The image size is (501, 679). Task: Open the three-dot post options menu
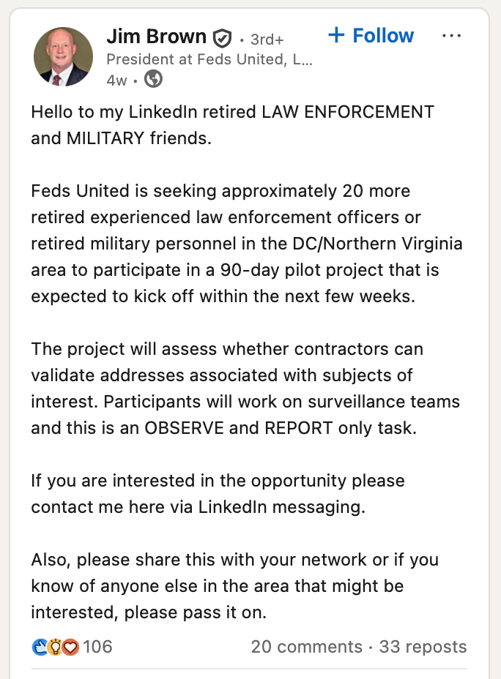click(x=452, y=36)
